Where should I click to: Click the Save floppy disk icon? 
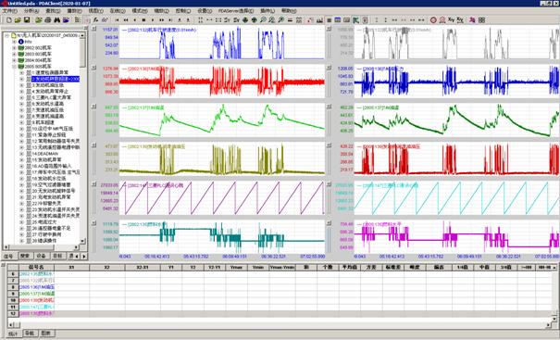point(27,20)
